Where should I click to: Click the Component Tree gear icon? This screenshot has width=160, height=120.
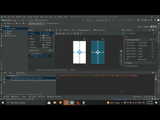coord(50,50)
